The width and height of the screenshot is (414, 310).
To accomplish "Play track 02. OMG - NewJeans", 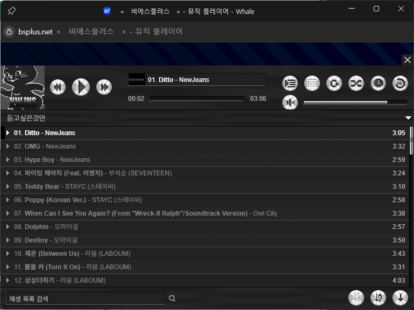I will point(205,146).
